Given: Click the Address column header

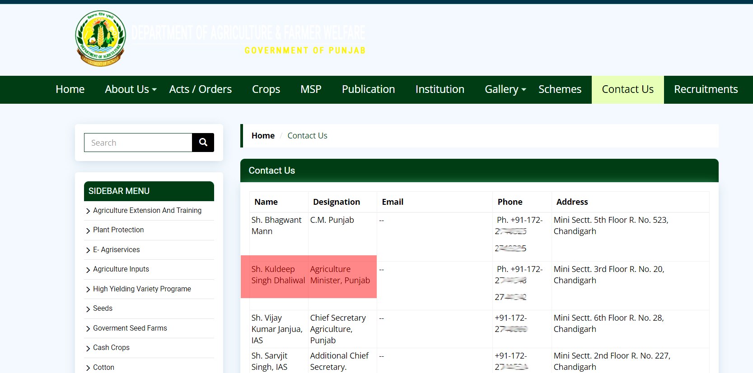Looking at the screenshot, I should coord(630,202).
